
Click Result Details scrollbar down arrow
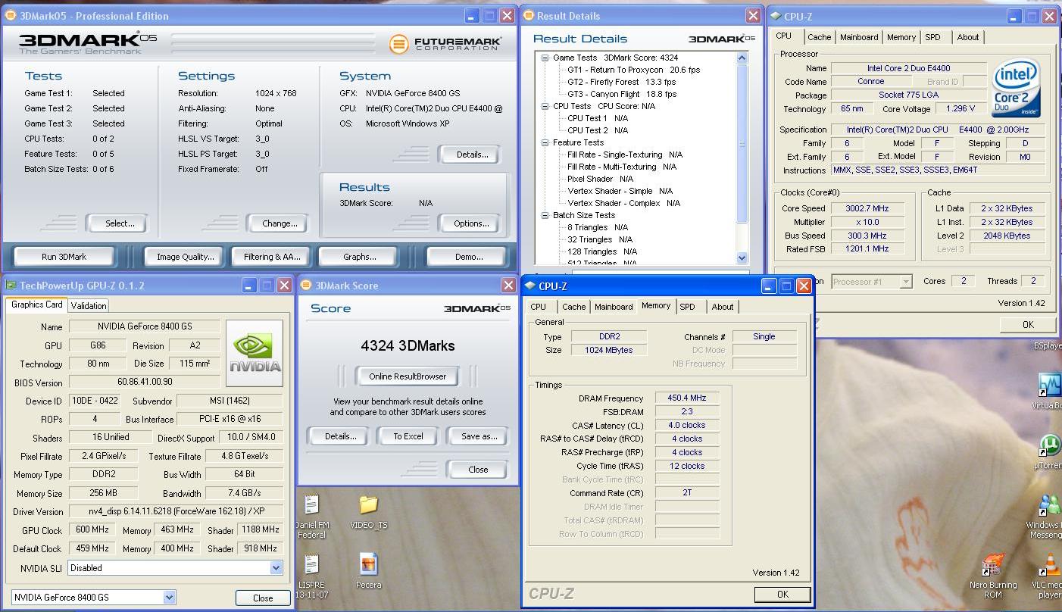[742, 258]
